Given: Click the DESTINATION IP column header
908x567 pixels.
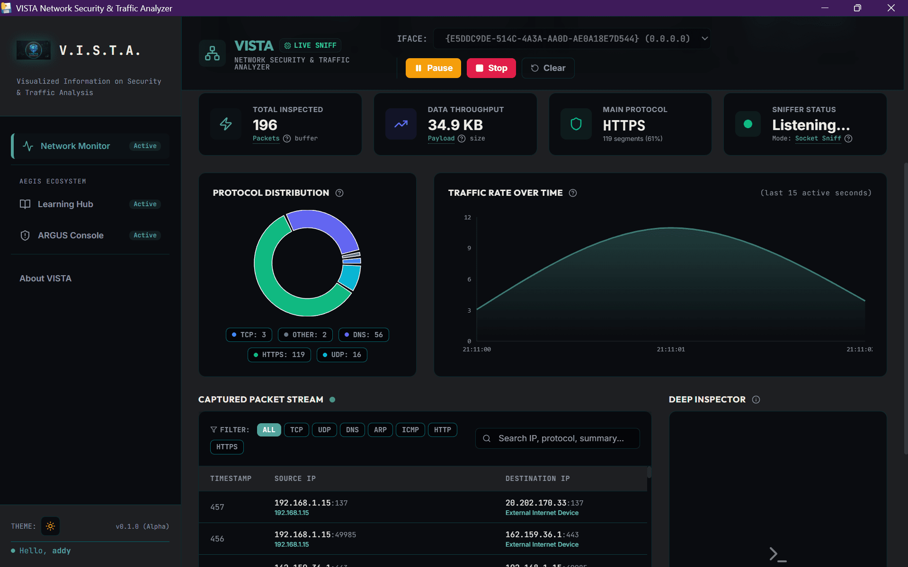Looking at the screenshot, I should pos(537,479).
